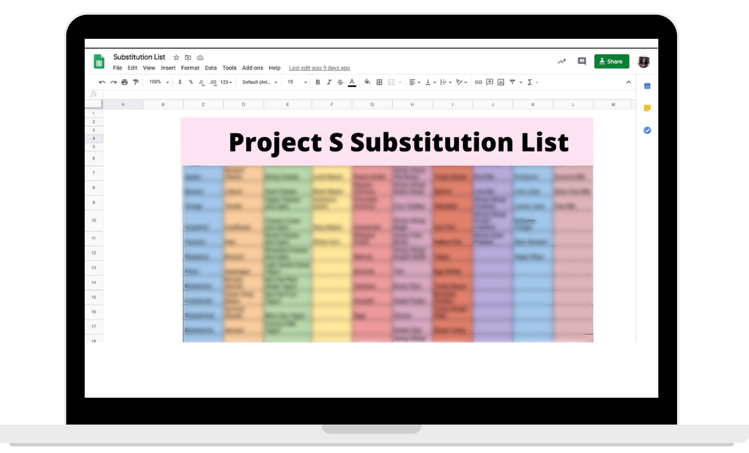Insert a link via toolbar icon

coord(478,82)
